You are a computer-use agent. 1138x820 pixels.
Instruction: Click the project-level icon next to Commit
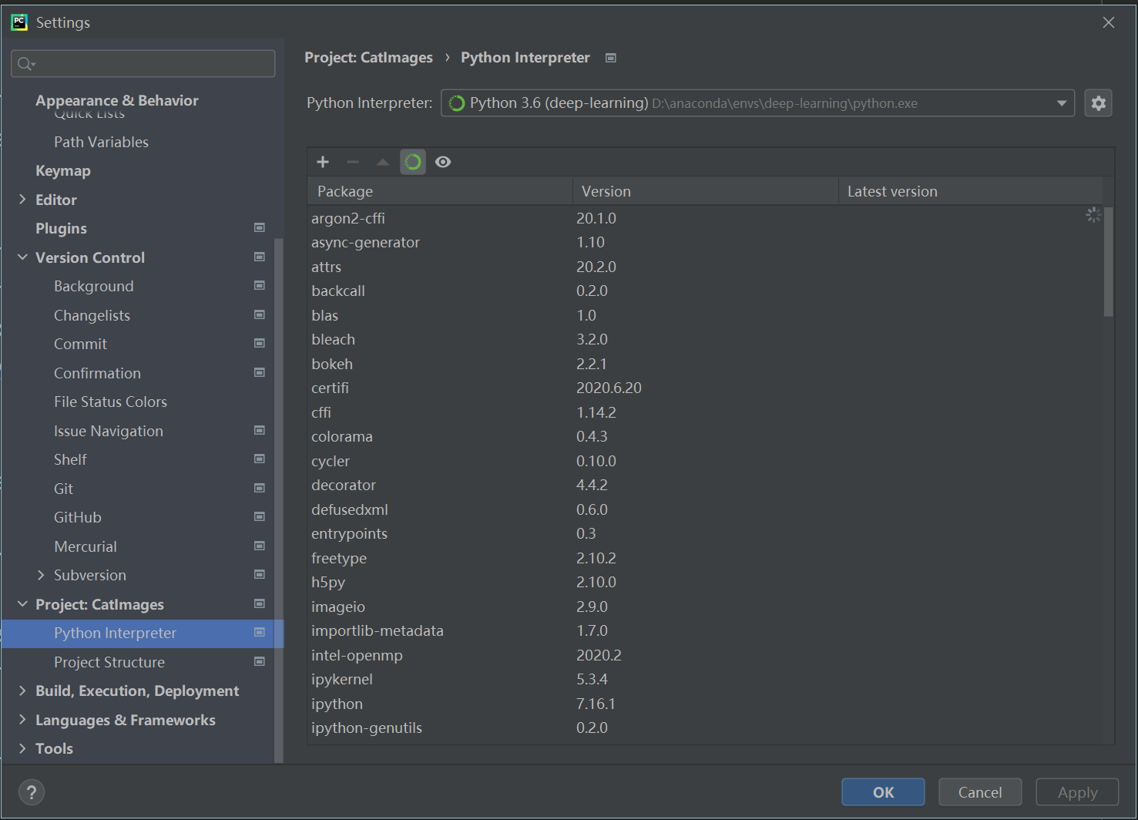point(260,344)
